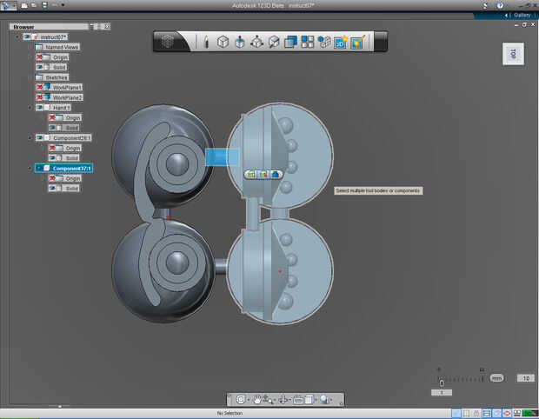Collapse the component node above Component37:1

pyautogui.click(x=30, y=138)
